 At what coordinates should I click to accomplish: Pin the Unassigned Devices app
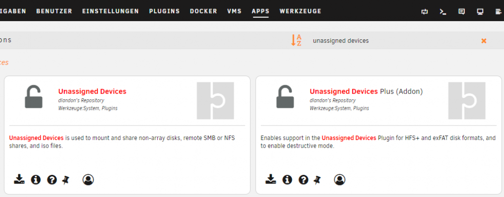[66, 180]
